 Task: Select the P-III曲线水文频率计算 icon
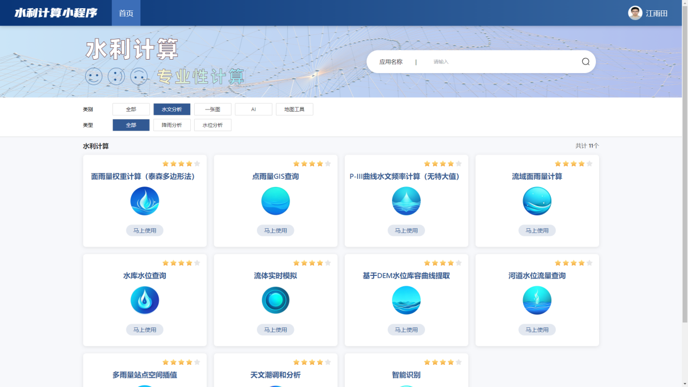pyautogui.click(x=406, y=201)
